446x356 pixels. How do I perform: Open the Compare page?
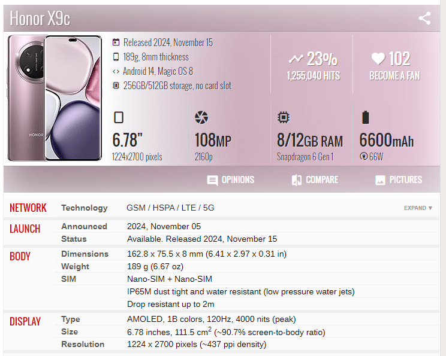[x=315, y=180]
